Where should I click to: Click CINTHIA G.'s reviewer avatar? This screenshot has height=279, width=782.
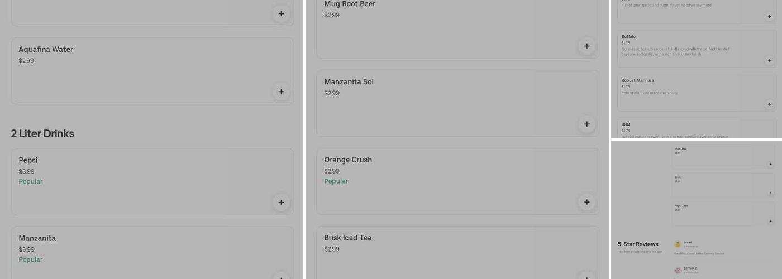pos(678,271)
